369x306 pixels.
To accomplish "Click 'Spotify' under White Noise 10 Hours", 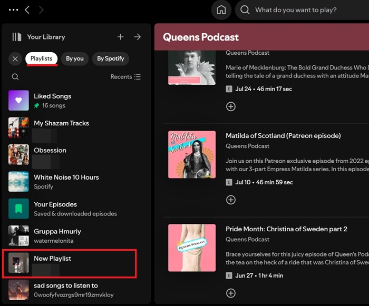I will click(43, 187).
